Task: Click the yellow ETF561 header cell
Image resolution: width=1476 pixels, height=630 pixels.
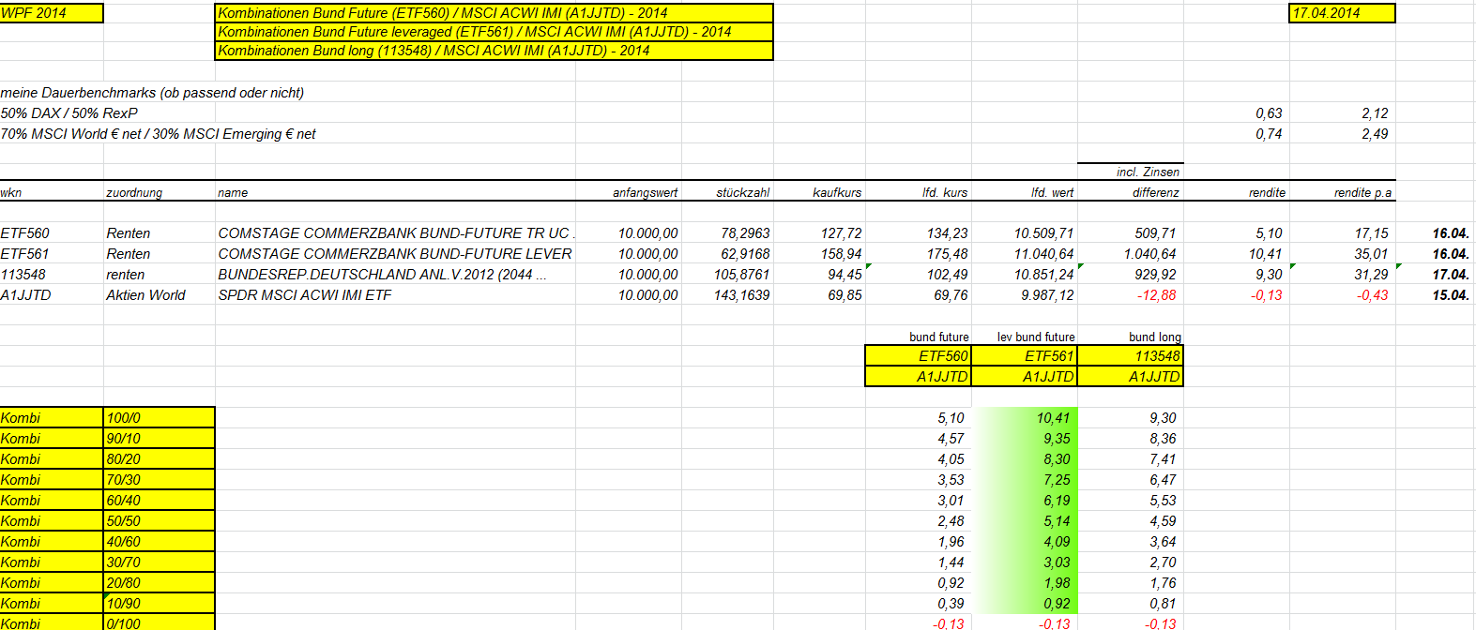Action: 1024,356
